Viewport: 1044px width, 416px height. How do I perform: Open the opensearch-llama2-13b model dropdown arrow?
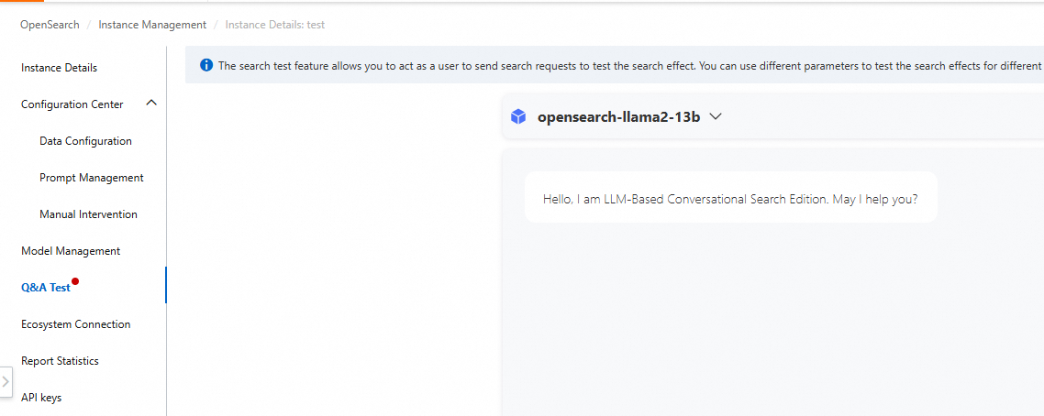click(x=716, y=117)
